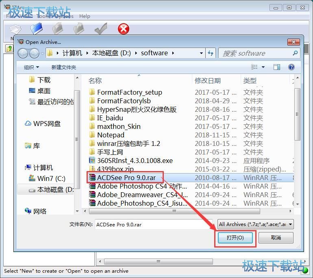Open the recent locations dropdown next to arrows
The width and height of the screenshot is (313, 278).
tap(42, 53)
